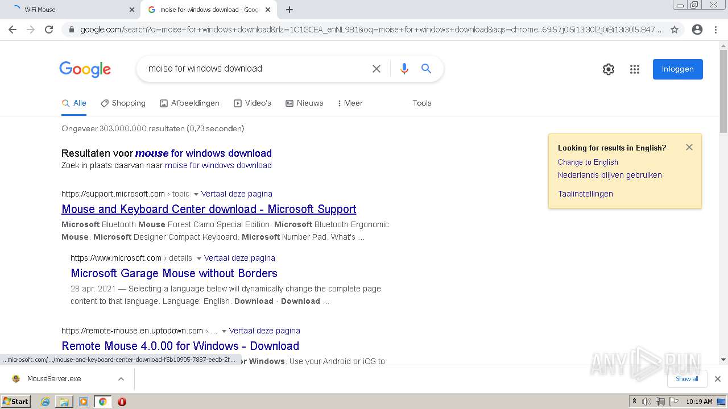The height and width of the screenshot is (409, 728).
Task: Open Mouse and Keyboard Center download result
Action: (x=209, y=209)
